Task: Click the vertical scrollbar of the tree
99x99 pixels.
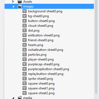Action: point(96,47)
